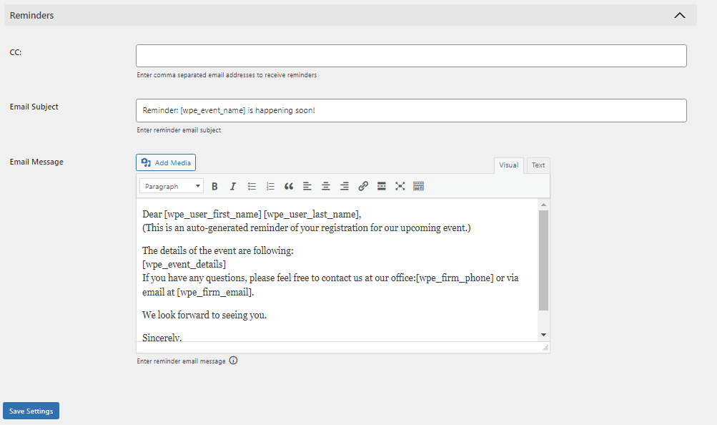717x425 pixels.
Task: Click 'The details of the event are following:' line
Action: tap(217, 250)
